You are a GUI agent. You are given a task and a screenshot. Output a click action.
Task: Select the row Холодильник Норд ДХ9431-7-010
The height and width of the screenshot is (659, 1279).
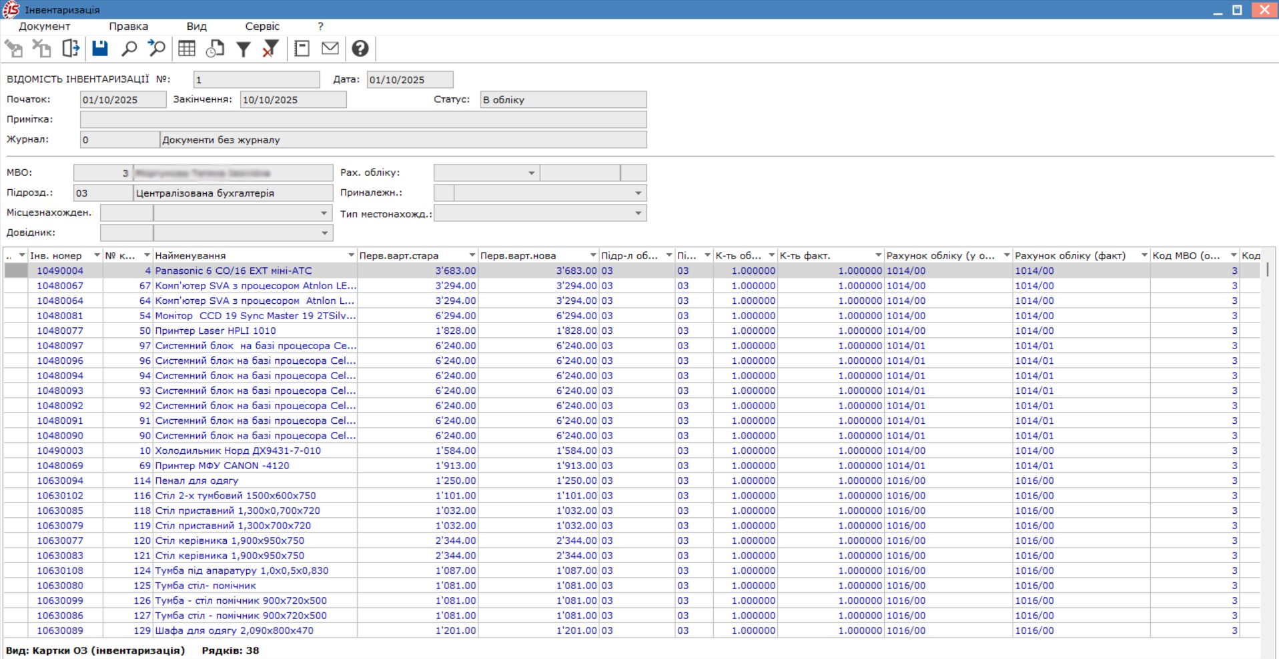[x=238, y=450]
